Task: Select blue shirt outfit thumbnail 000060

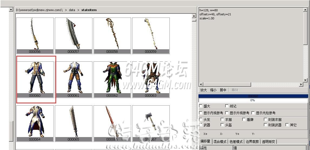Action: pyautogui.click(x=35, y=80)
